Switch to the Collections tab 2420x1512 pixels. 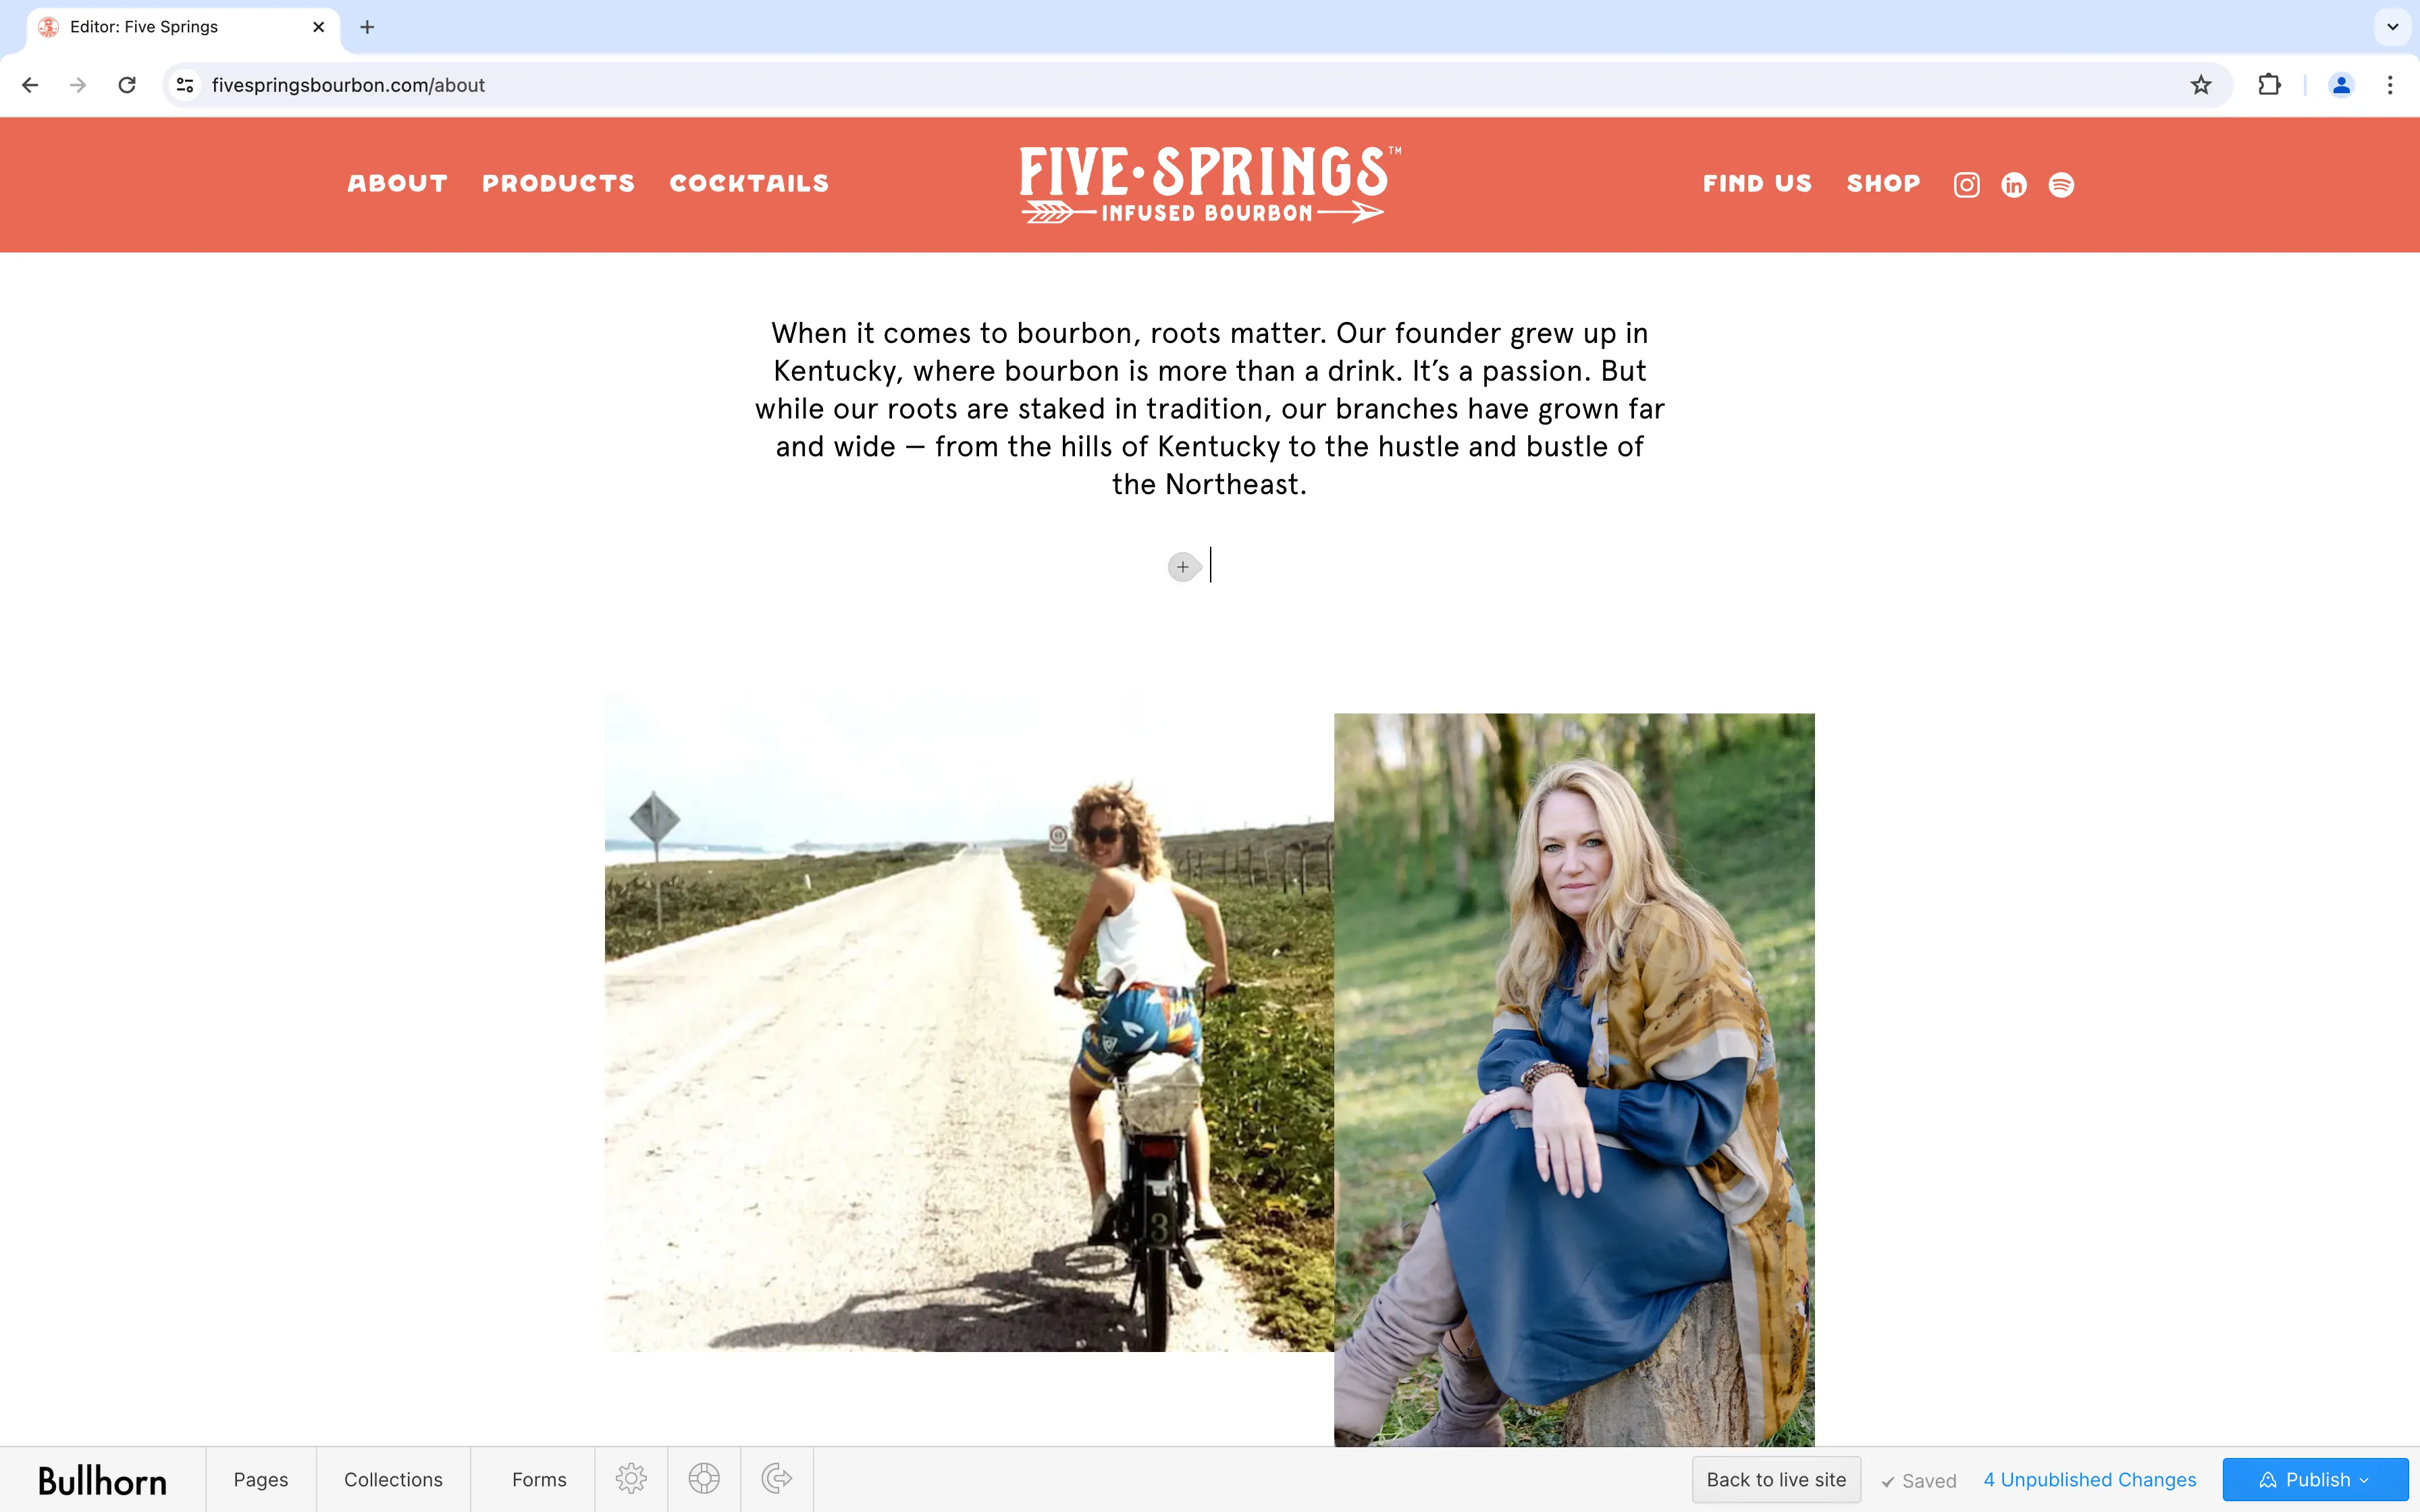(x=393, y=1479)
